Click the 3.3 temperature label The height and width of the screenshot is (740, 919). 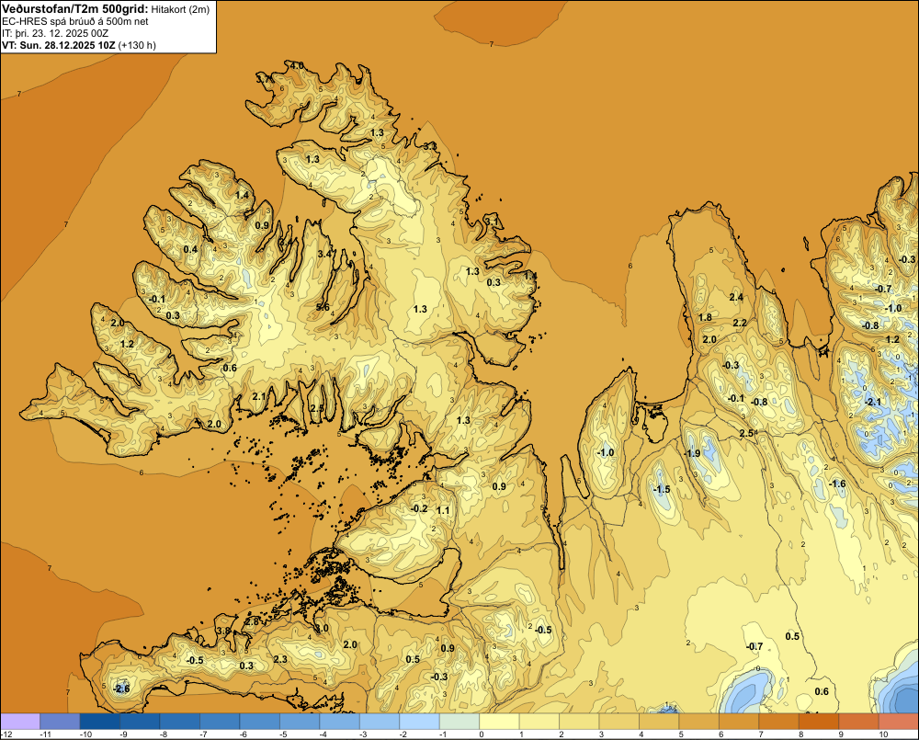coord(430,146)
